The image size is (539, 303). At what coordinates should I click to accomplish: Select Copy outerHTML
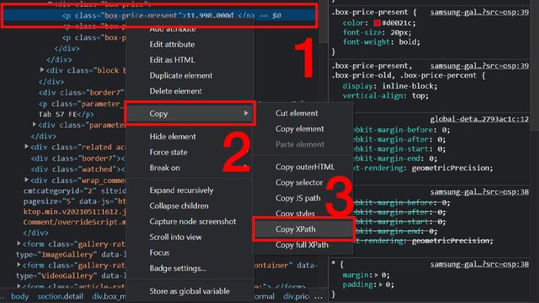[305, 167]
